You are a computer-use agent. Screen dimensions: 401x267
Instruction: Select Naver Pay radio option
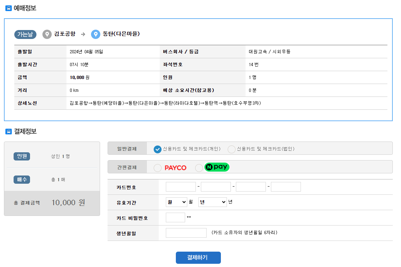pyautogui.click(x=199, y=167)
